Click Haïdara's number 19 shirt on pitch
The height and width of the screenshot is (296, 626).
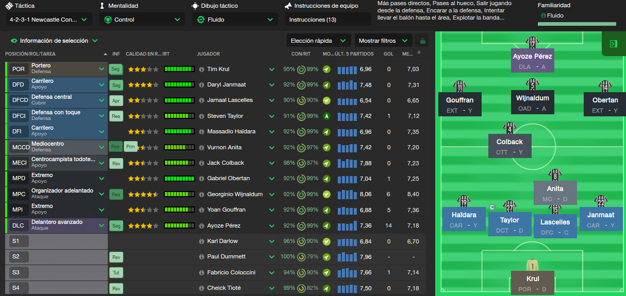pos(464,201)
